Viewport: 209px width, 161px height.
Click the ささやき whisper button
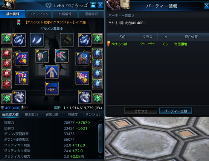(141, 111)
